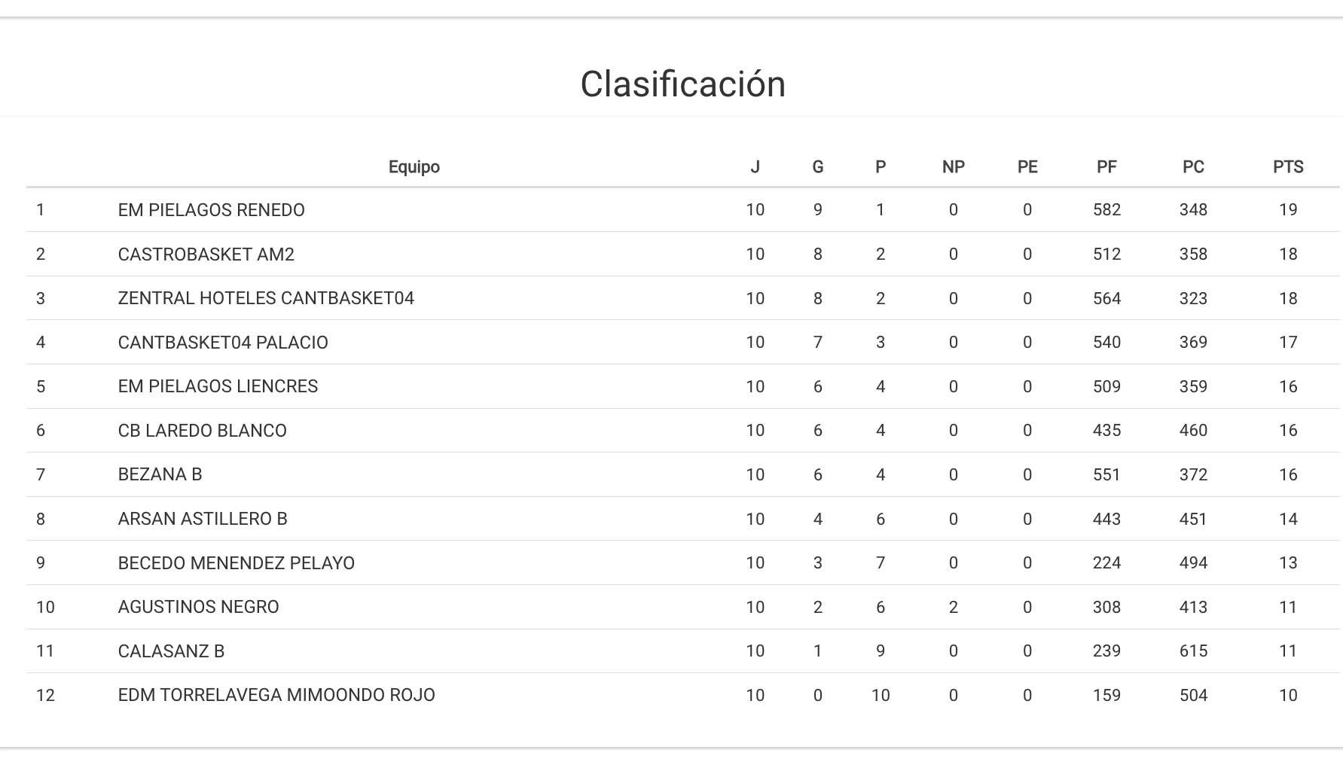Screen dimensions: 1343x771
Task: Select the BEZANA B team
Action: 160,474
